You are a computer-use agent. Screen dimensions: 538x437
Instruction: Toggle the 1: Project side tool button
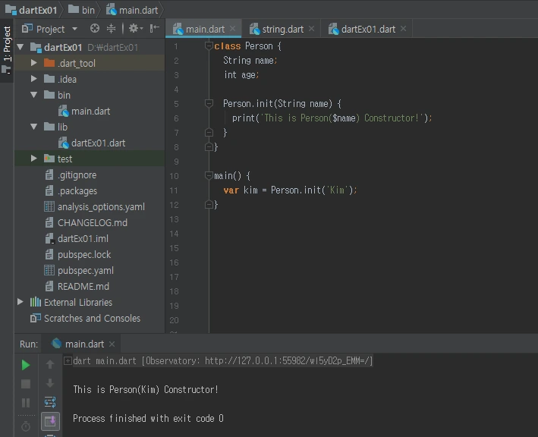(7, 50)
